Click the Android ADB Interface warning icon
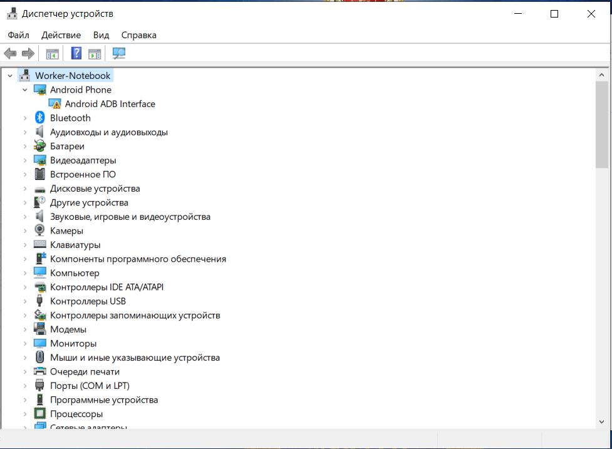Screen dimensions: 612x449 54,104
